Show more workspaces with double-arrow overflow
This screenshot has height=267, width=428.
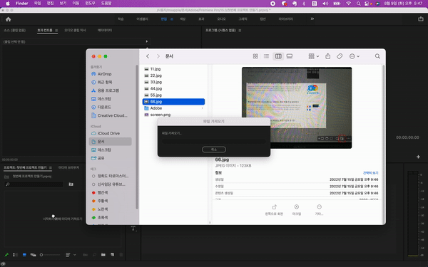click(x=312, y=19)
